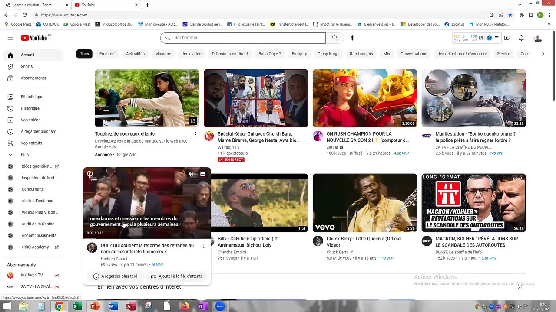Click the YouTube logo
The image size is (556, 312).
34,38
